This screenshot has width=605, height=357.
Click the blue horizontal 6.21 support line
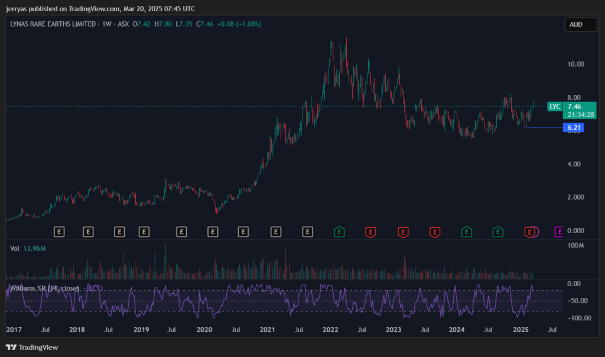tap(544, 127)
